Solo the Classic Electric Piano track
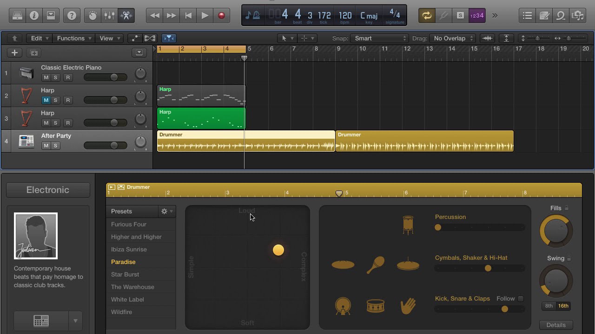The width and height of the screenshot is (595, 334). tap(55, 77)
